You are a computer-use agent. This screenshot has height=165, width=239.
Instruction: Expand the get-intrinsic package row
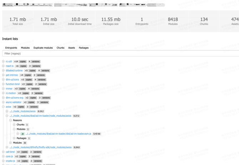[3, 75]
